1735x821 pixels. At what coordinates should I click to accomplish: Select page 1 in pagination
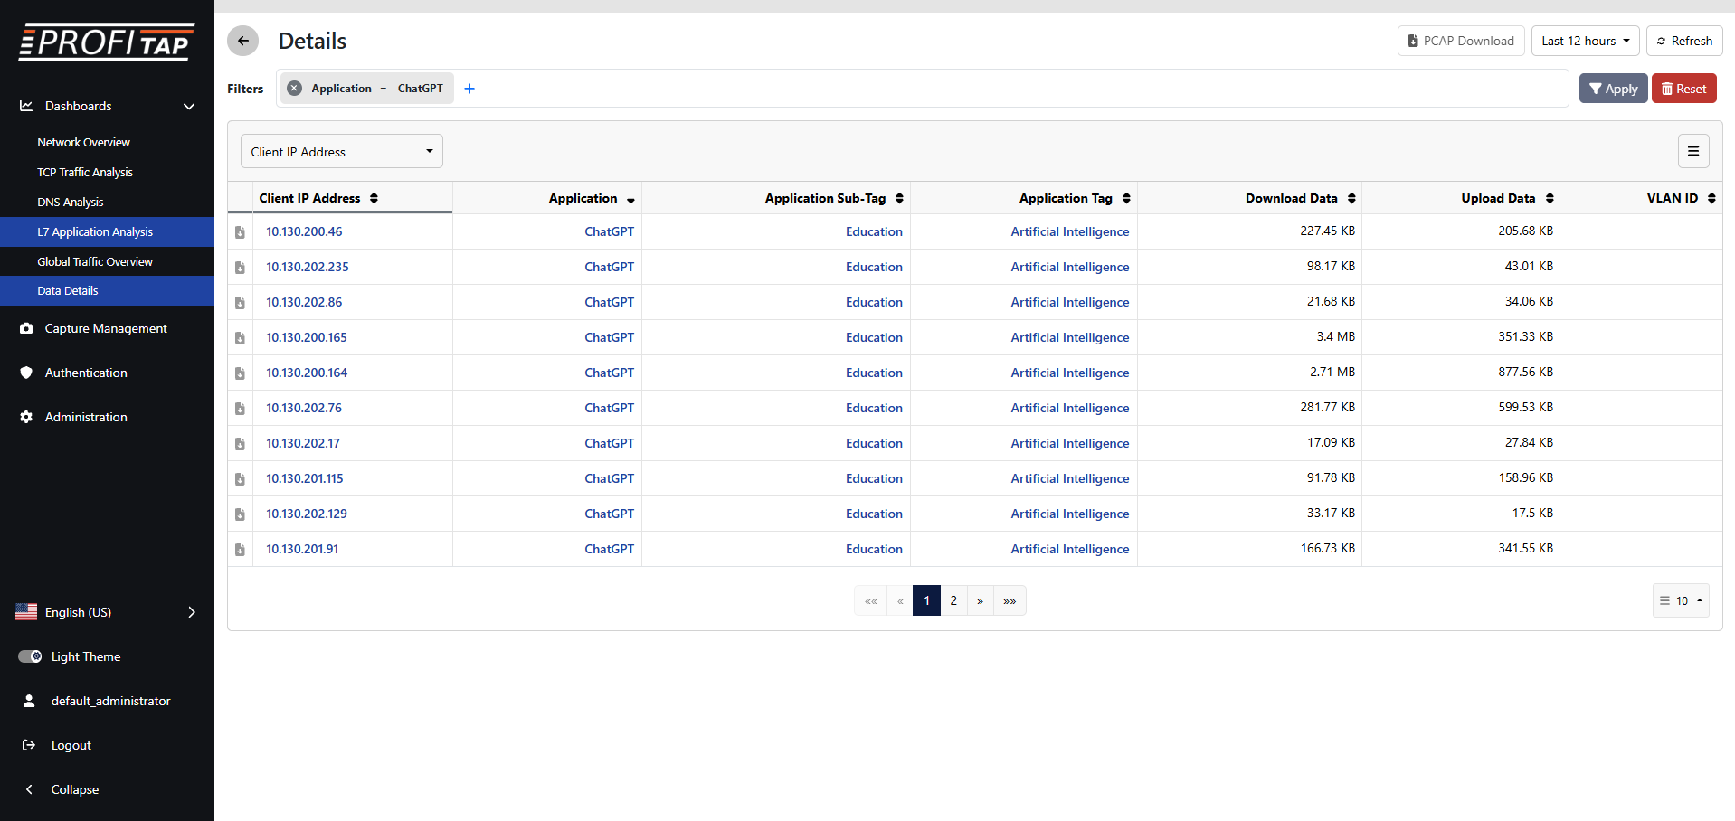click(926, 600)
